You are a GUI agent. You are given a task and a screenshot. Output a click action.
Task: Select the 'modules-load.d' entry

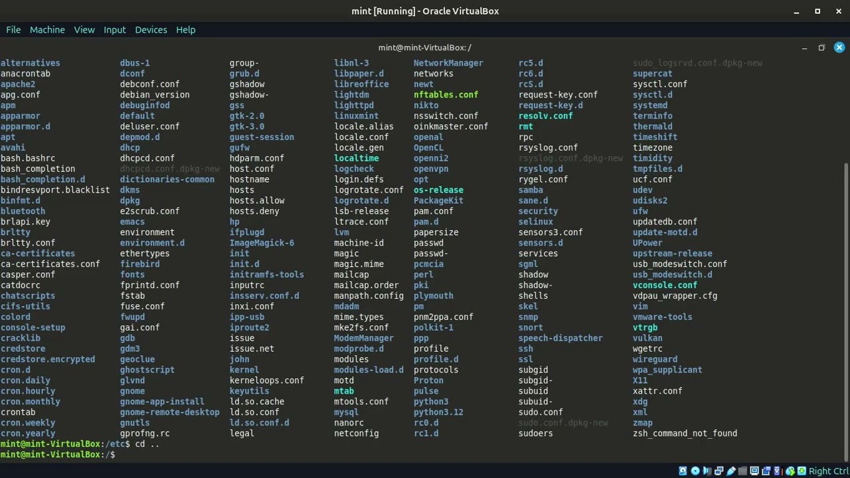(x=369, y=370)
